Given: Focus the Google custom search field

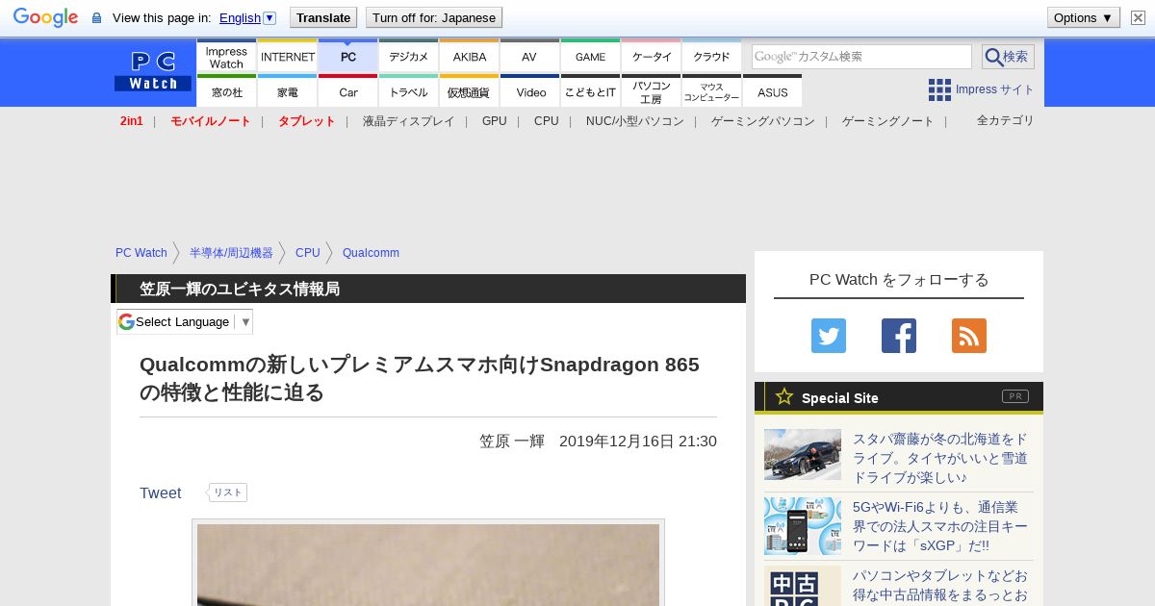Looking at the screenshot, I should click(861, 57).
